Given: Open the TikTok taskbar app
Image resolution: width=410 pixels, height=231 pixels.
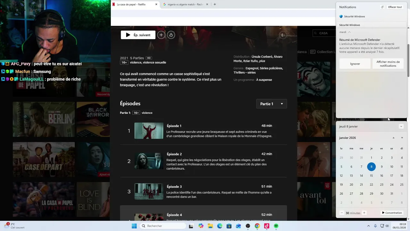Looking at the screenshot, I should coord(266,226).
